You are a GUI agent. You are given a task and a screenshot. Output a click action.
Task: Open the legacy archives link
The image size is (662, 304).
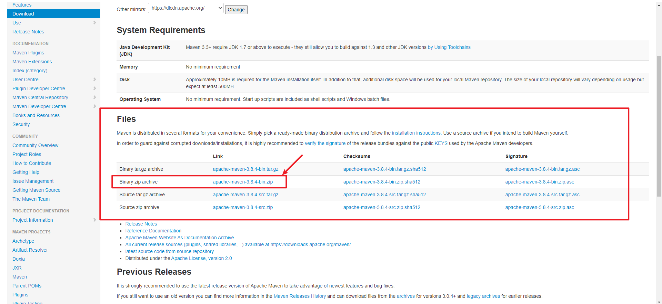[483, 296]
